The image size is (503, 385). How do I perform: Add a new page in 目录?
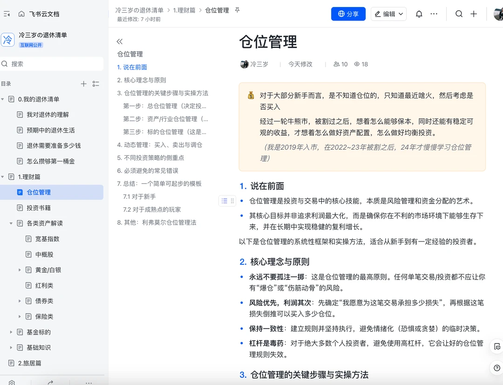tap(84, 84)
